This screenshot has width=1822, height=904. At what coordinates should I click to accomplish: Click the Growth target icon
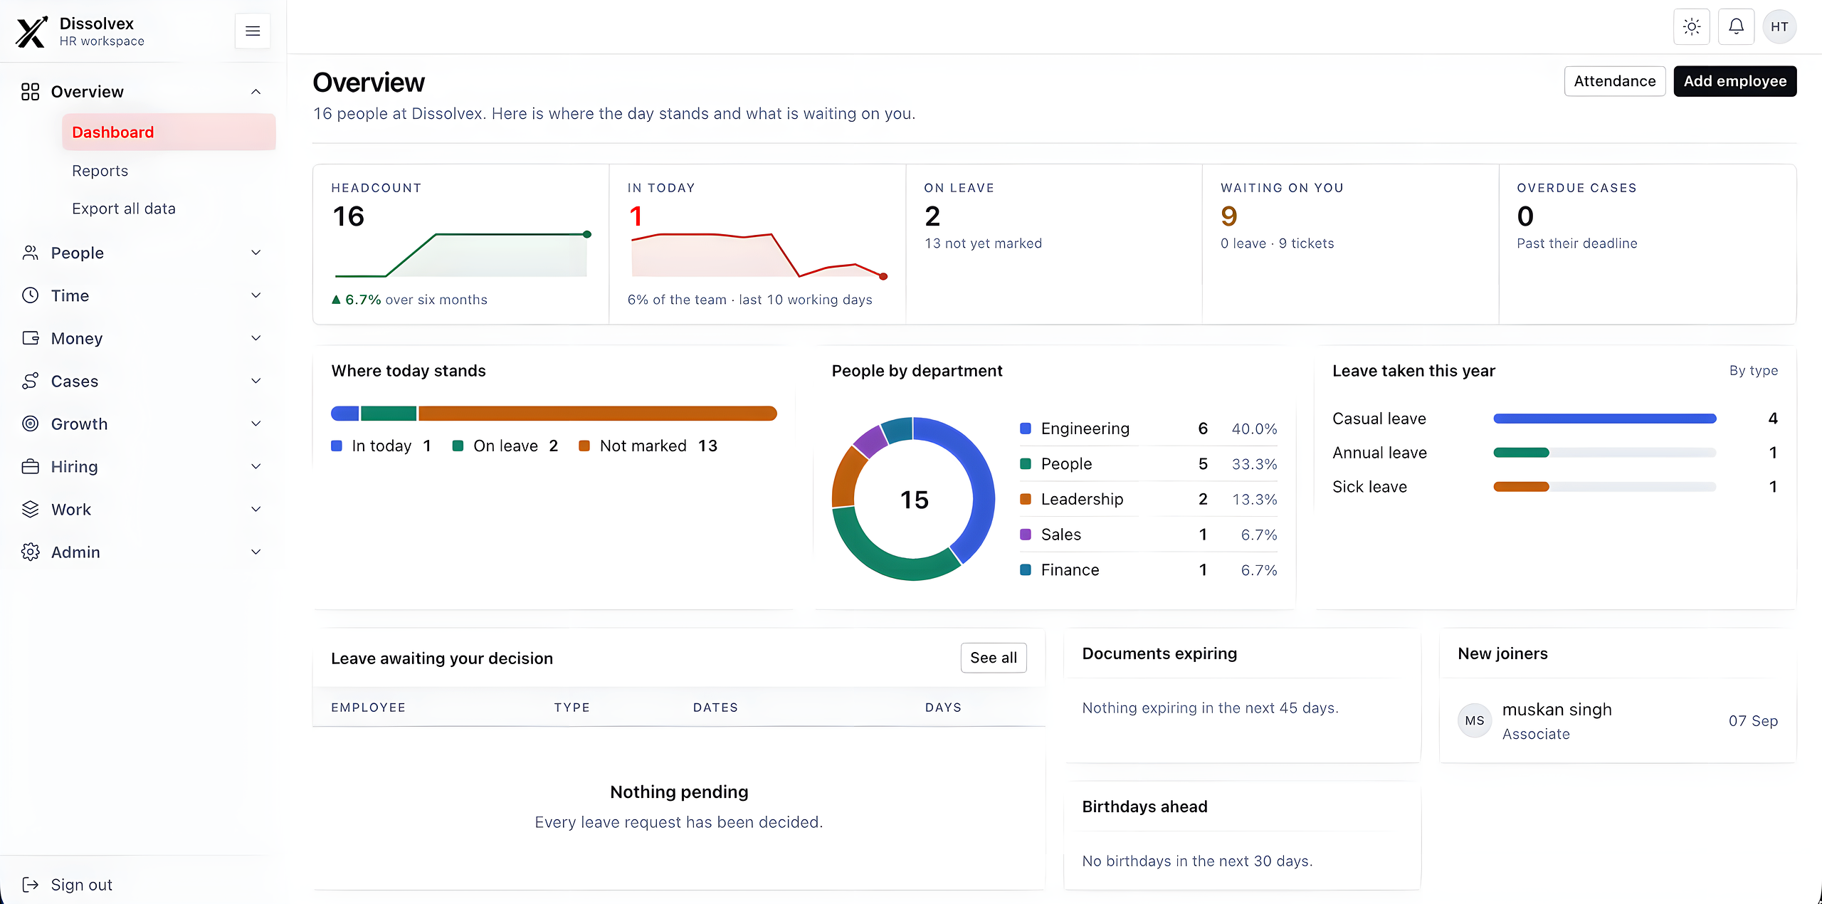pos(30,424)
